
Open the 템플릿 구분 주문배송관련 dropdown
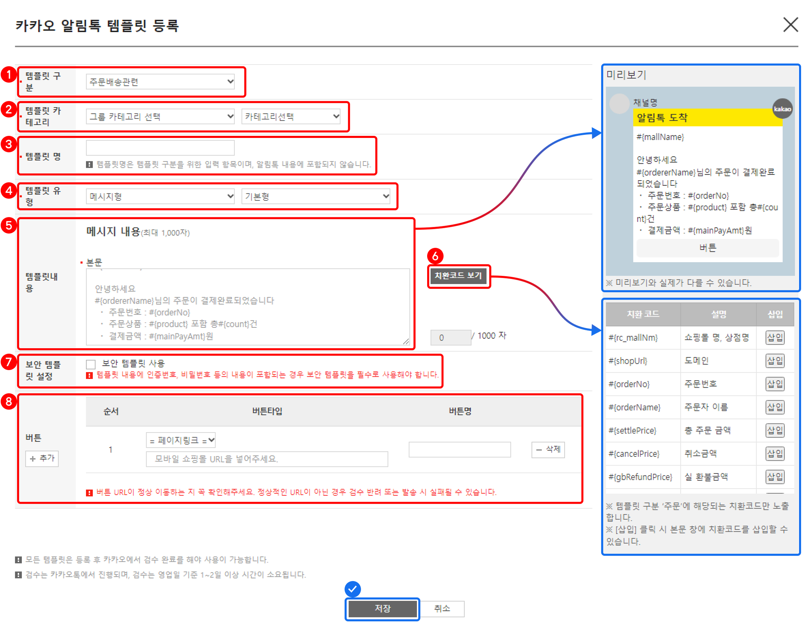click(x=160, y=81)
